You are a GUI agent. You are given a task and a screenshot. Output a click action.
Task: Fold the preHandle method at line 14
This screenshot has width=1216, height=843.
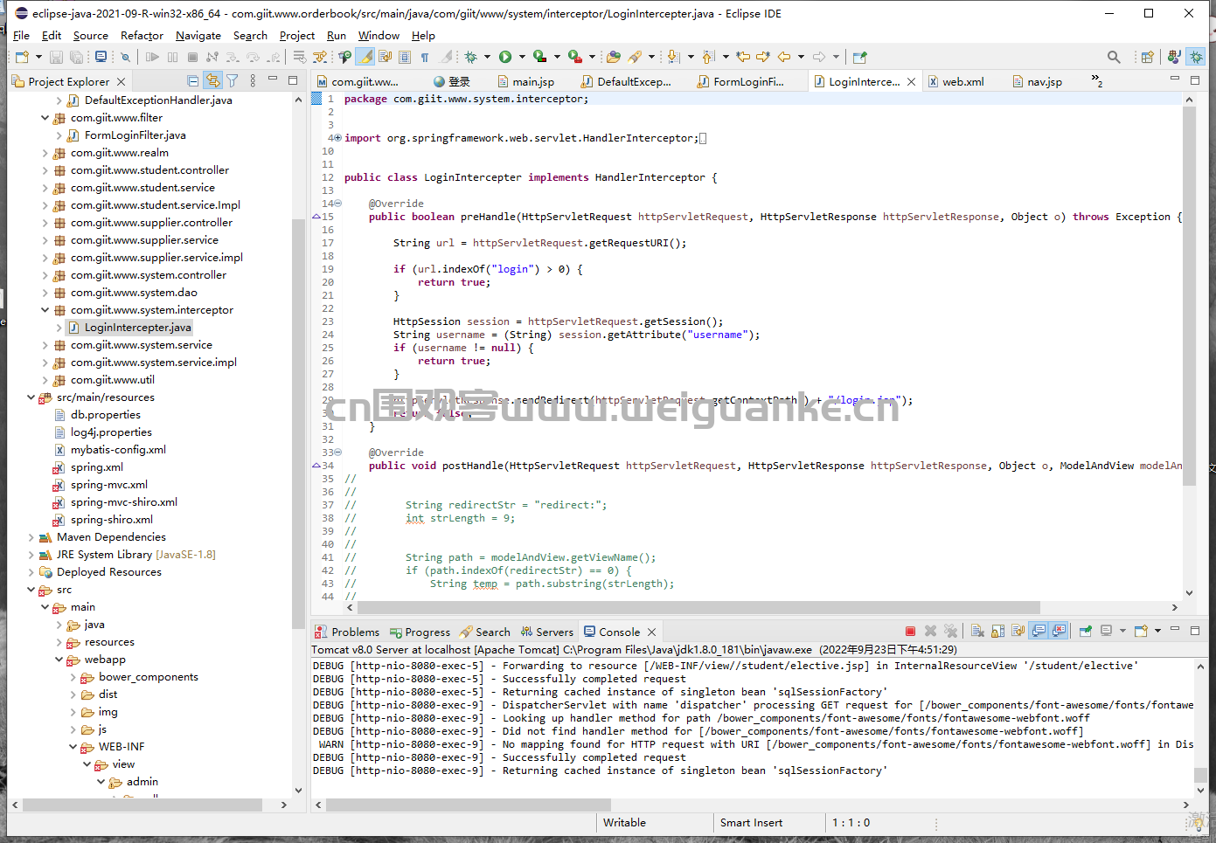click(x=338, y=204)
